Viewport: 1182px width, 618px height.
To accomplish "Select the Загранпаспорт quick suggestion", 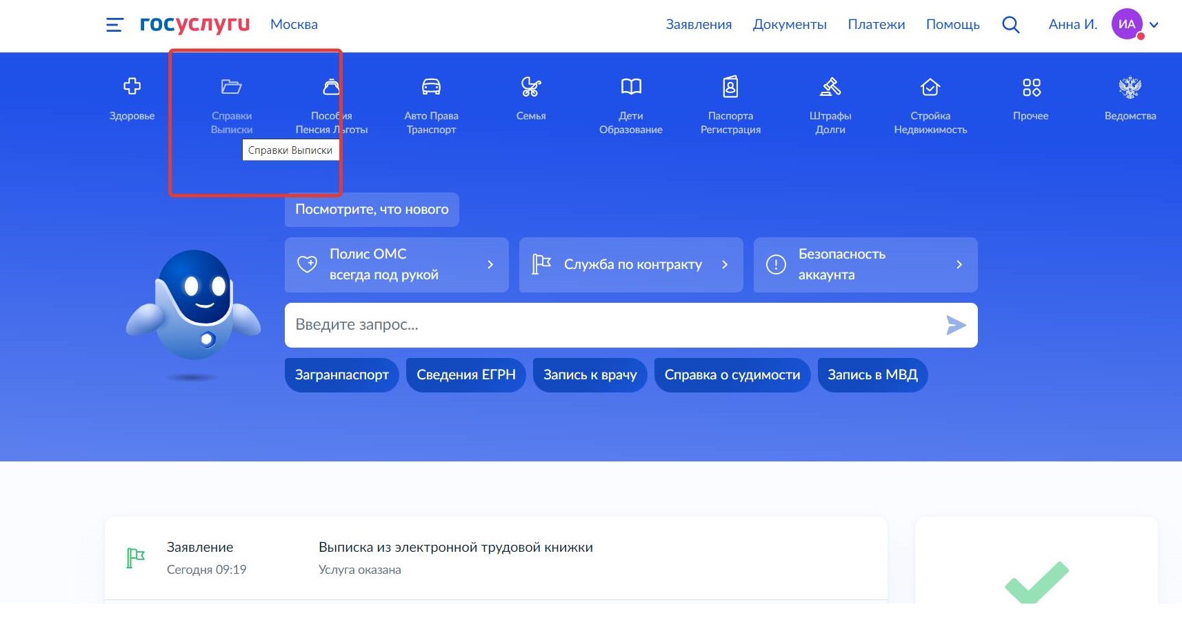I will pos(342,375).
